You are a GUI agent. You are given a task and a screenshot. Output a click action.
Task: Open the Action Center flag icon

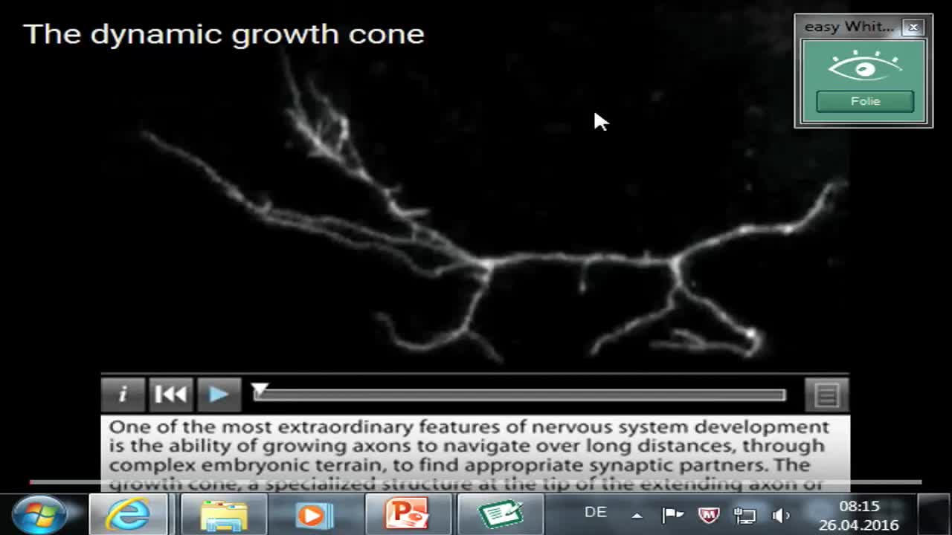coord(672,513)
